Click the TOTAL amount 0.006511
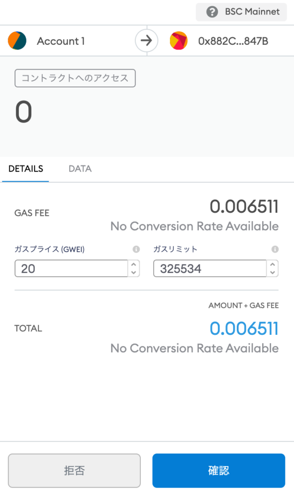This screenshot has width=294, height=492. click(x=244, y=328)
